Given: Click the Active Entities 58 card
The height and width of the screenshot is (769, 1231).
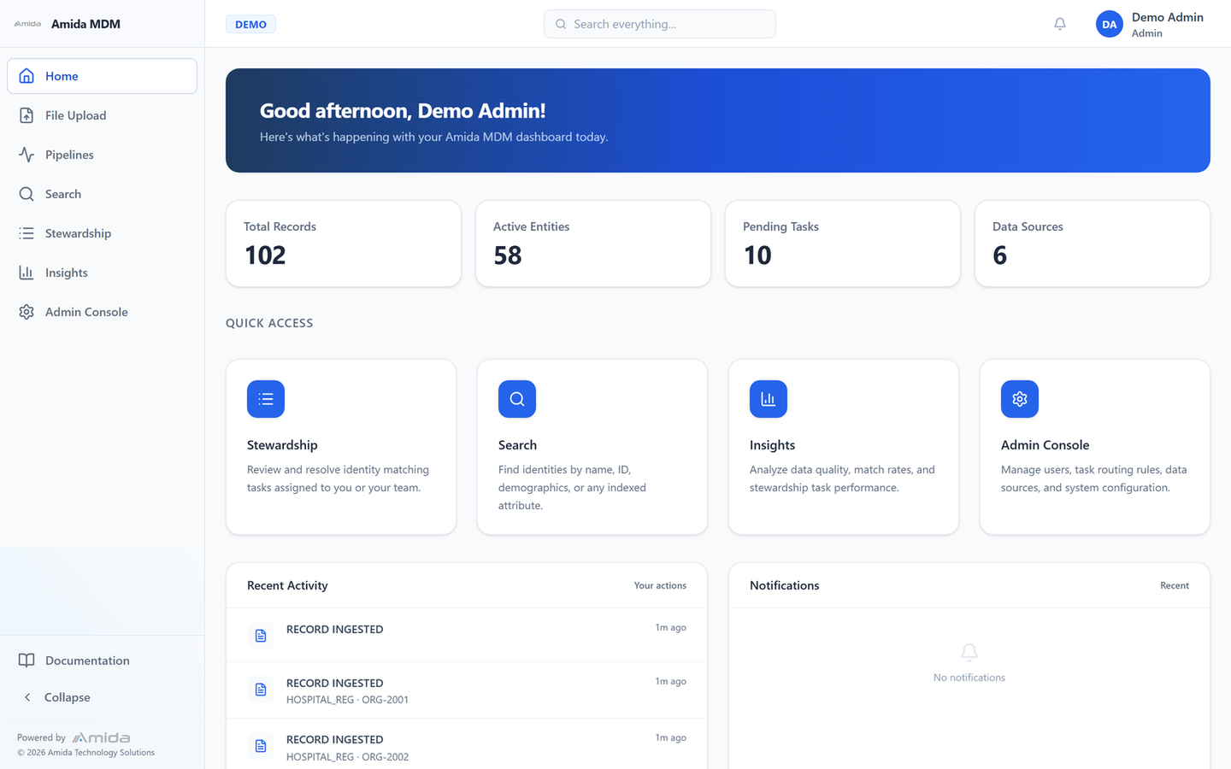Looking at the screenshot, I should pos(593,244).
